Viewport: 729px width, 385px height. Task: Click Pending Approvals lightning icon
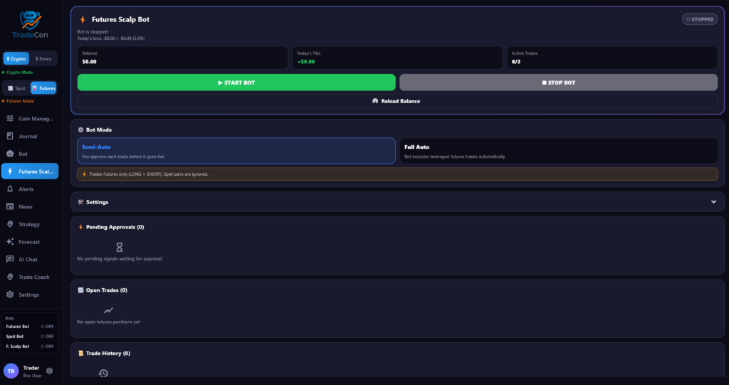[80, 227]
